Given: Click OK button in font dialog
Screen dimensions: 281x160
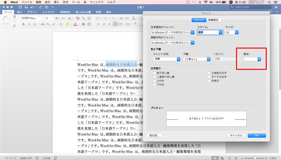Looking at the screenshot, I should [x=257, y=136].
